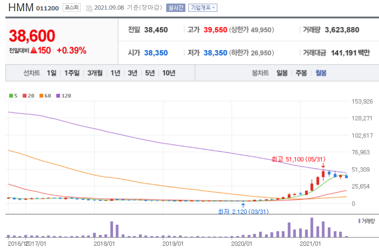This screenshot has height=251, width=379.
Task: Click the 시가 value 38,350
Action: tap(156, 53)
